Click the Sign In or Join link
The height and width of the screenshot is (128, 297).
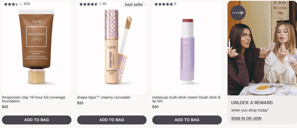[246, 118]
